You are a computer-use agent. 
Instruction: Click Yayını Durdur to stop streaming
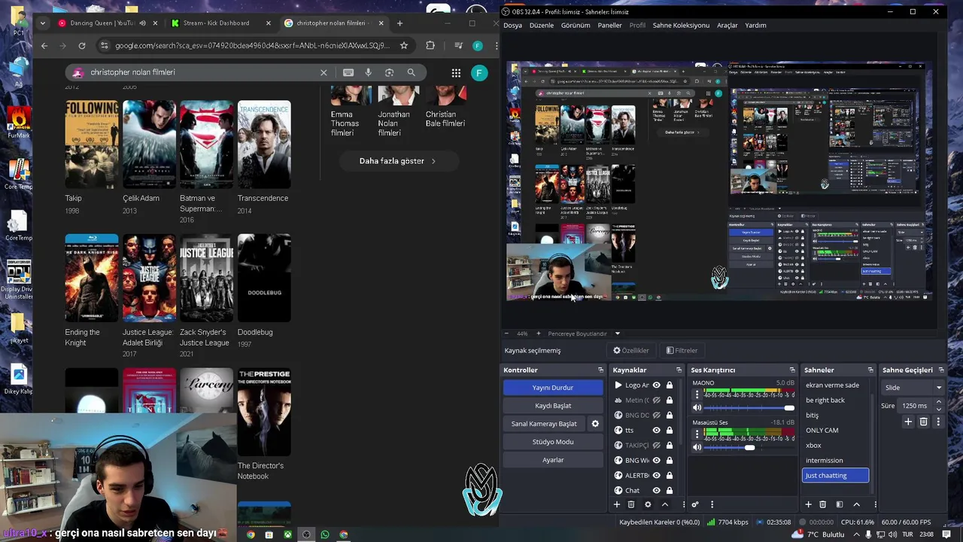tap(553, 388)
